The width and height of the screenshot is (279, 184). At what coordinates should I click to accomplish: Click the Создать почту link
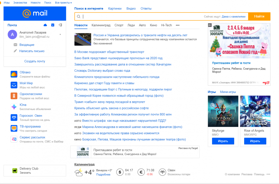tap(35, 61)
